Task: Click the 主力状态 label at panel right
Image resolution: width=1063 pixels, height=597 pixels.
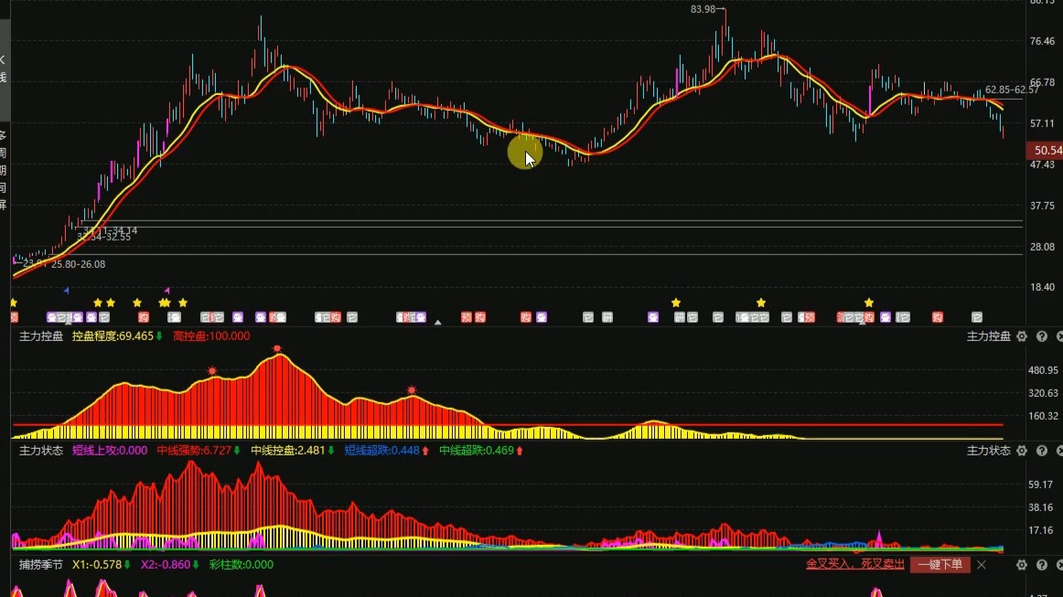Action: click(988, 451)
